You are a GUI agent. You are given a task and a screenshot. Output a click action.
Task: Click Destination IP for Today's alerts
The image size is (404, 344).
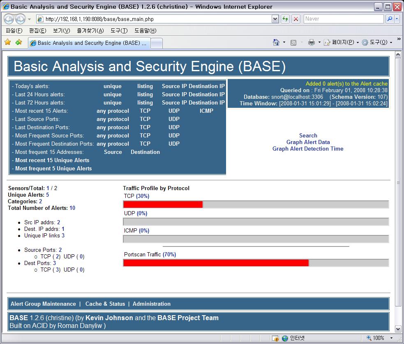(207, 86)
